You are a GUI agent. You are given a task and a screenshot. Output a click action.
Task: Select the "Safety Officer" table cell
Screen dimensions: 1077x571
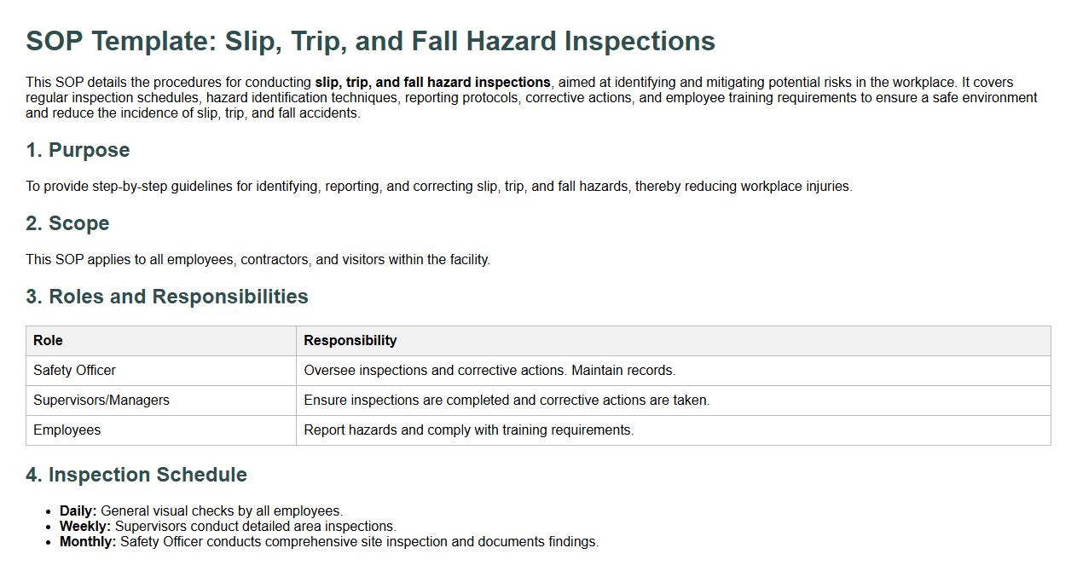coord(74,371)
